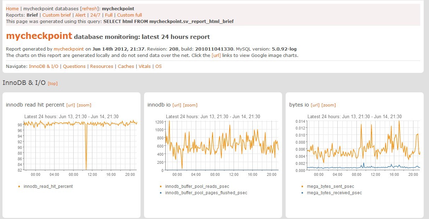This screenshot has width=429, height=219.
Task: Click the innodb io chart plot
Action: point(222,145)
